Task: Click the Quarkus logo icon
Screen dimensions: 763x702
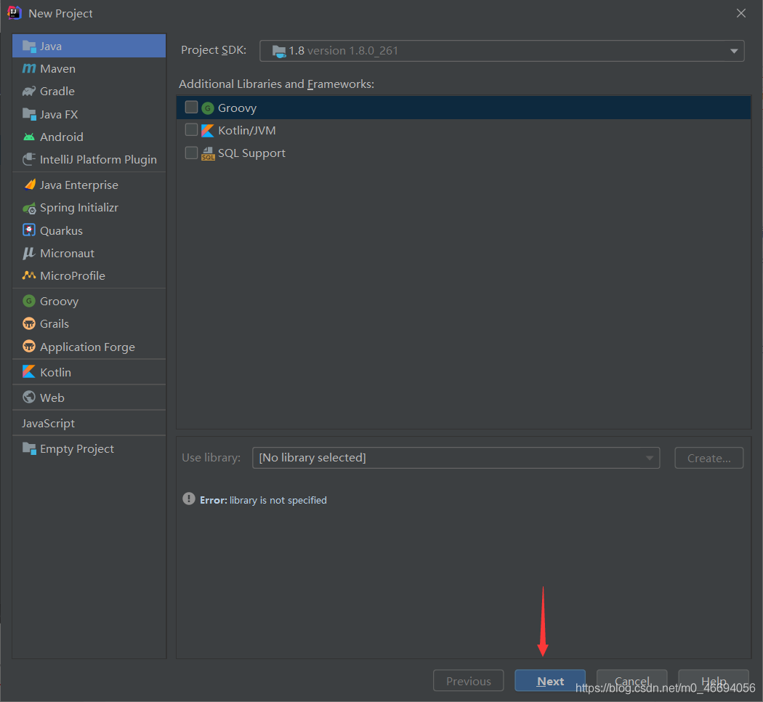Action: (x=29, y=230)
